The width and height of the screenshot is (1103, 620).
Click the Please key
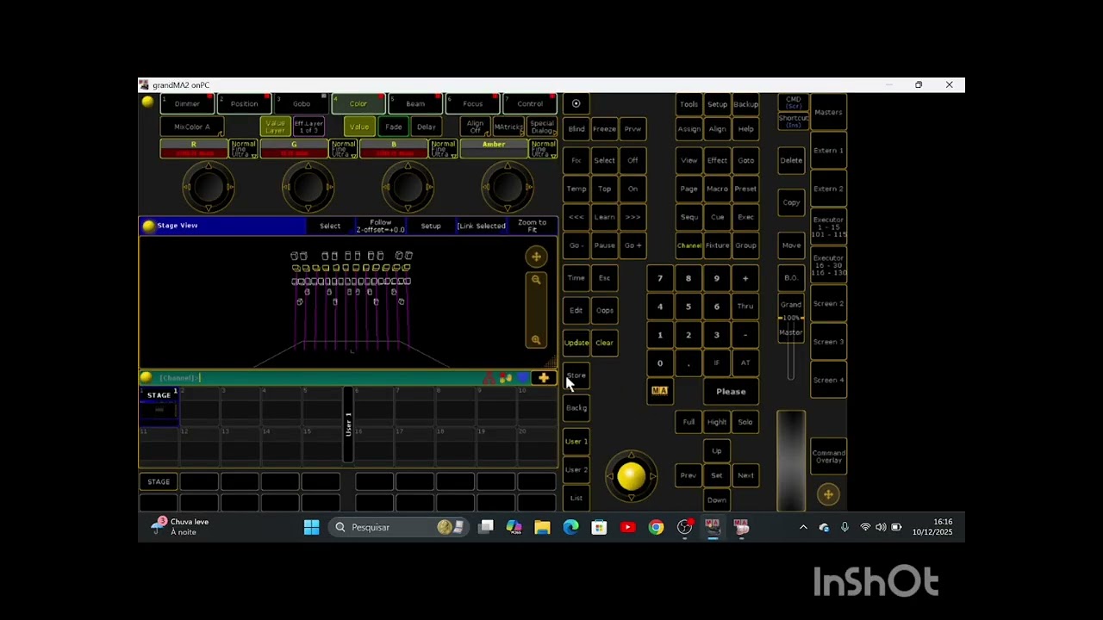tap(731, 392)
